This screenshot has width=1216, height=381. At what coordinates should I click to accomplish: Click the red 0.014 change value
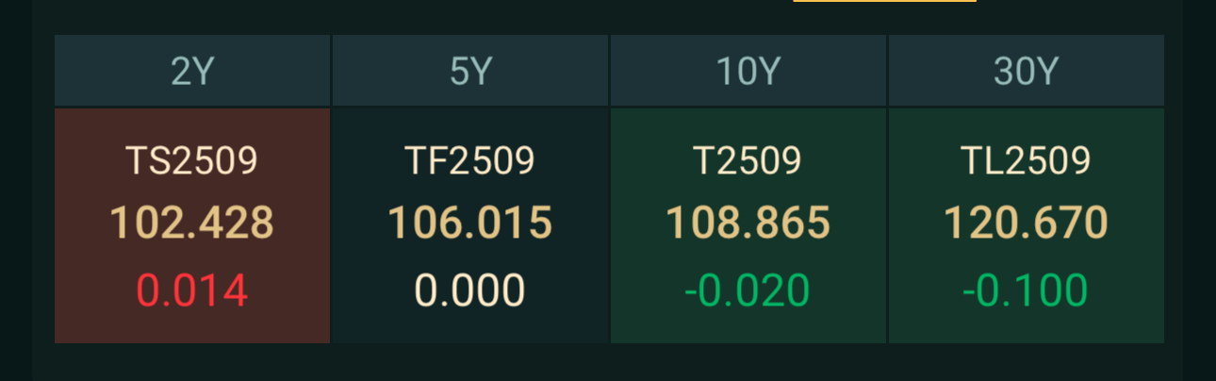click(192, 290)
